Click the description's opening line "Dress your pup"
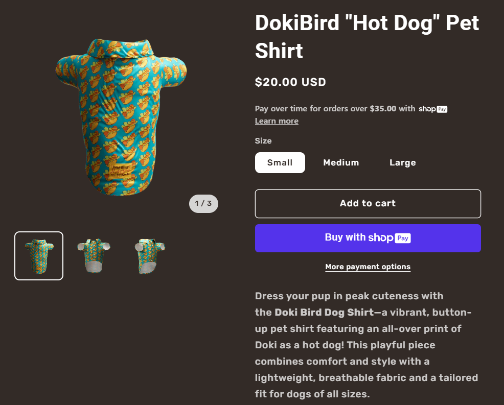This screenshot has height=405, width=504. coord(349,296)
